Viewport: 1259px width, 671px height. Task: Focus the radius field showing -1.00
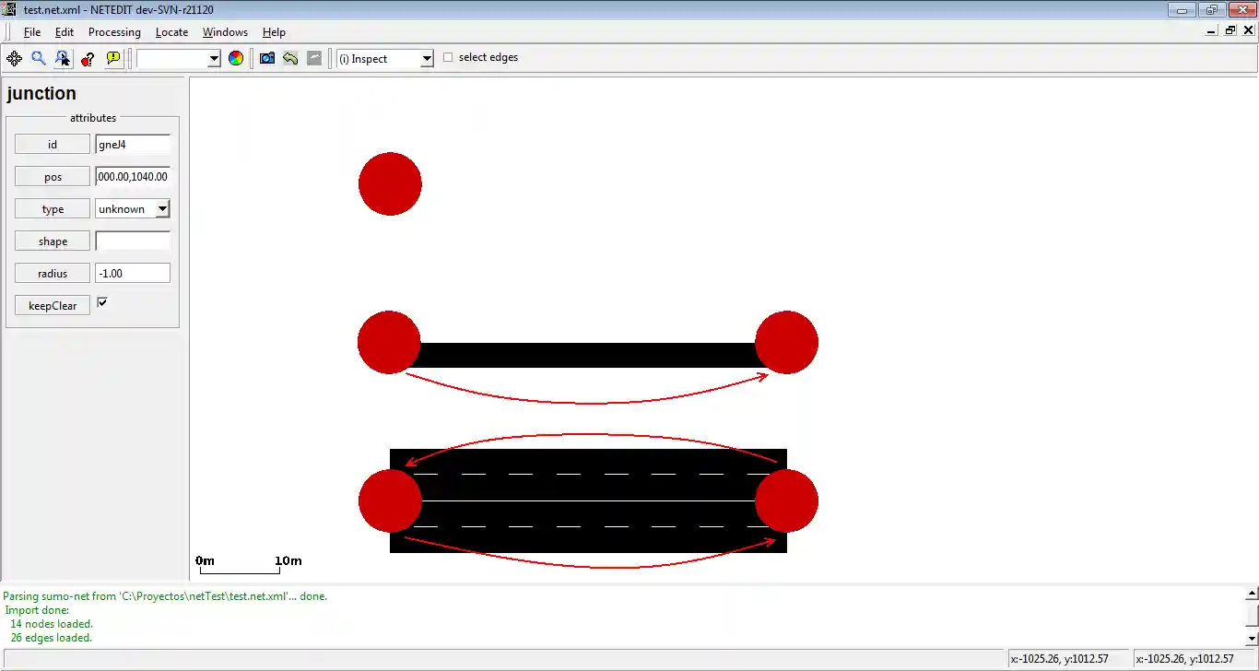tap(133, 274)
